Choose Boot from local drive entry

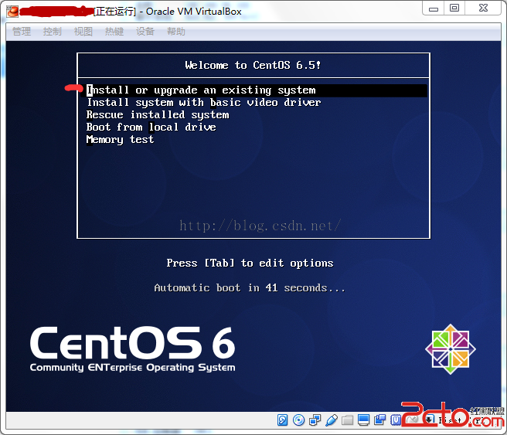[151, 127]
